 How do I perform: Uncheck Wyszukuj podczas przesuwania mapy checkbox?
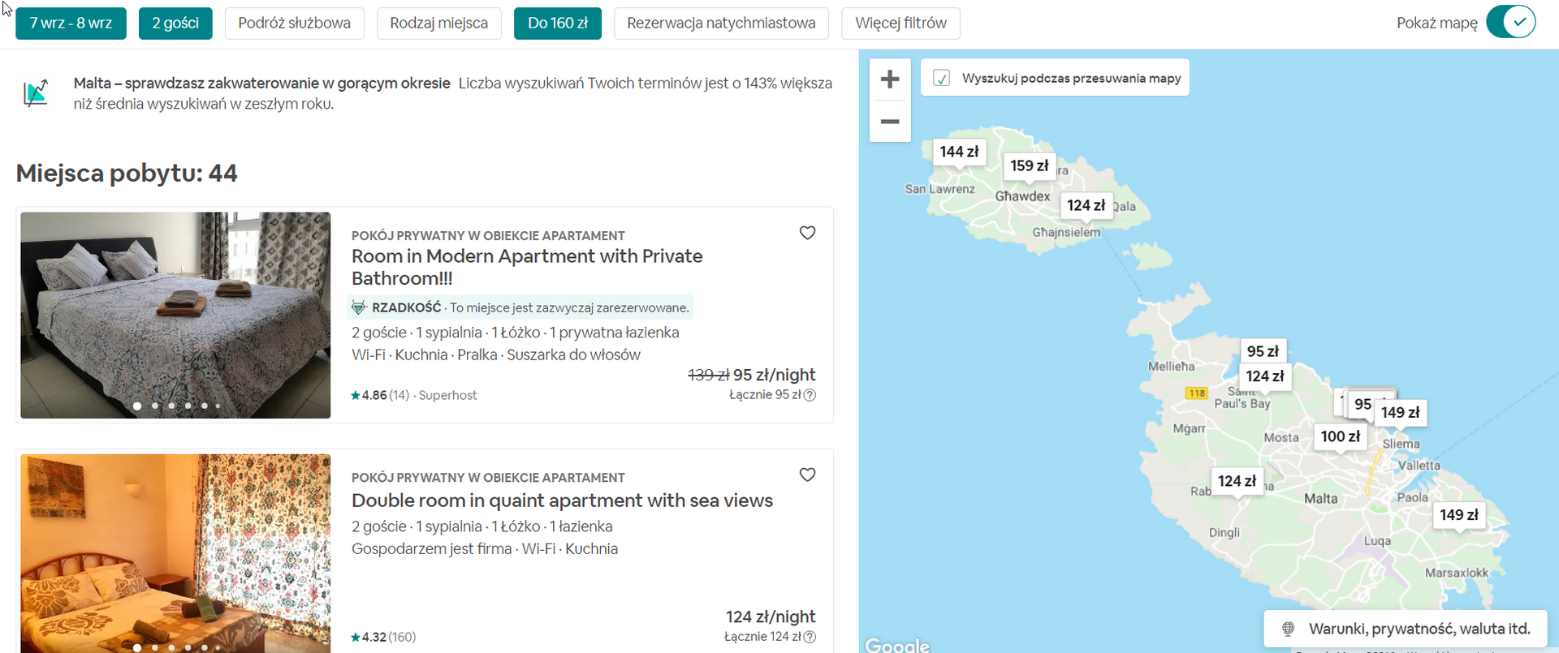click(942, 79)
